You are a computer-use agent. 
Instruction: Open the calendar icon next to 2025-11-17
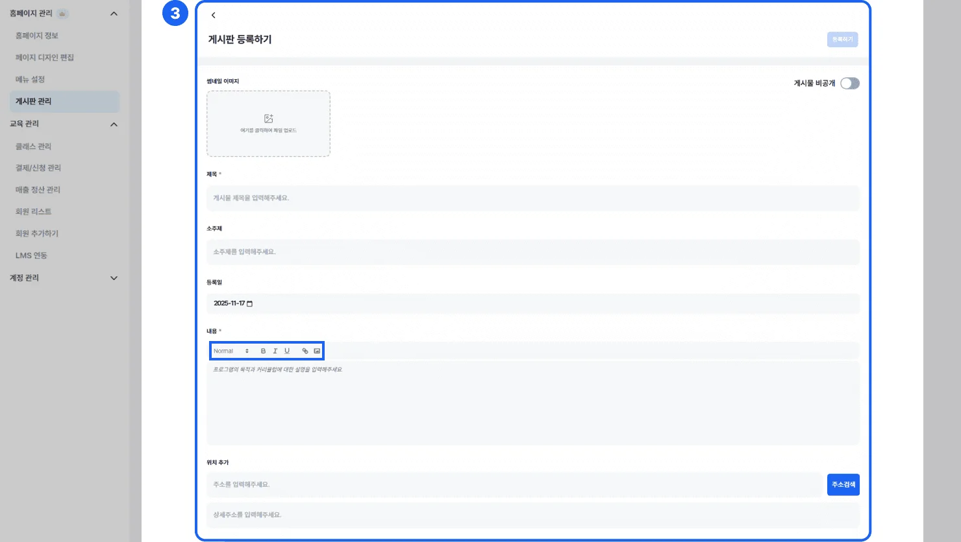pyautogui.click(x=249, y=303)
